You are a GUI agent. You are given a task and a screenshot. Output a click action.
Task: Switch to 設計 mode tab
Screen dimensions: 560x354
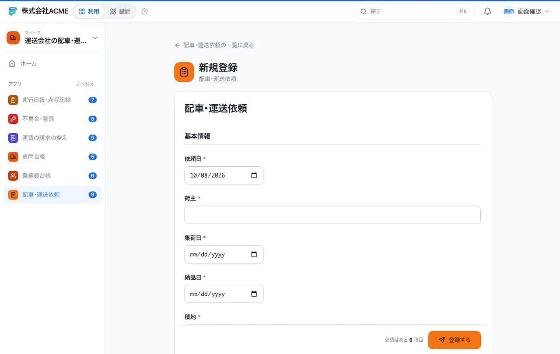(120, 11)
